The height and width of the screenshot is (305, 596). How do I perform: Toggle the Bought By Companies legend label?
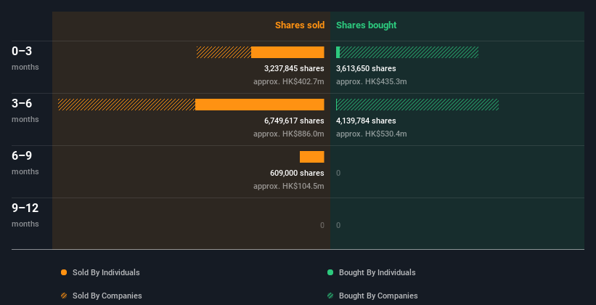coord(378,296)
